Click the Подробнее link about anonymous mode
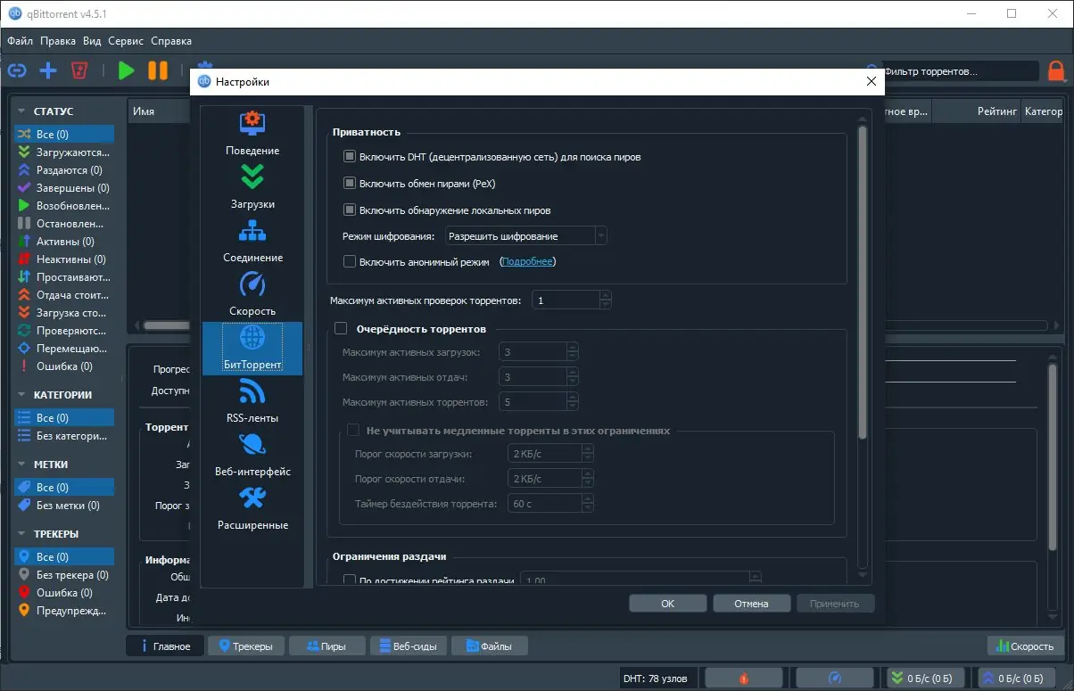 (527, 262)
